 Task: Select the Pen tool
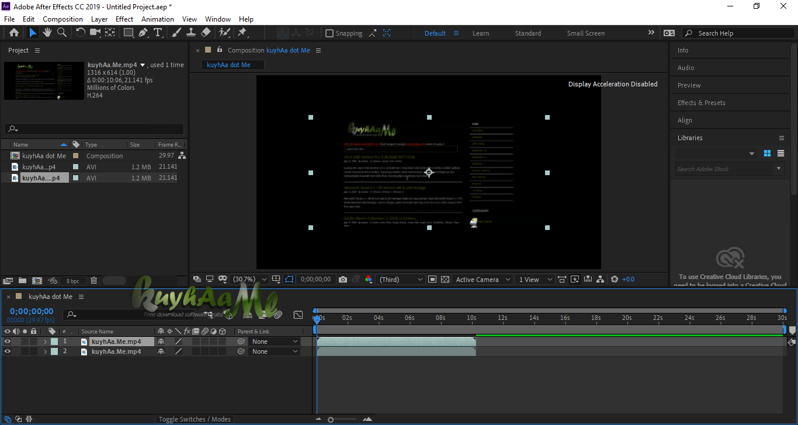143,33
